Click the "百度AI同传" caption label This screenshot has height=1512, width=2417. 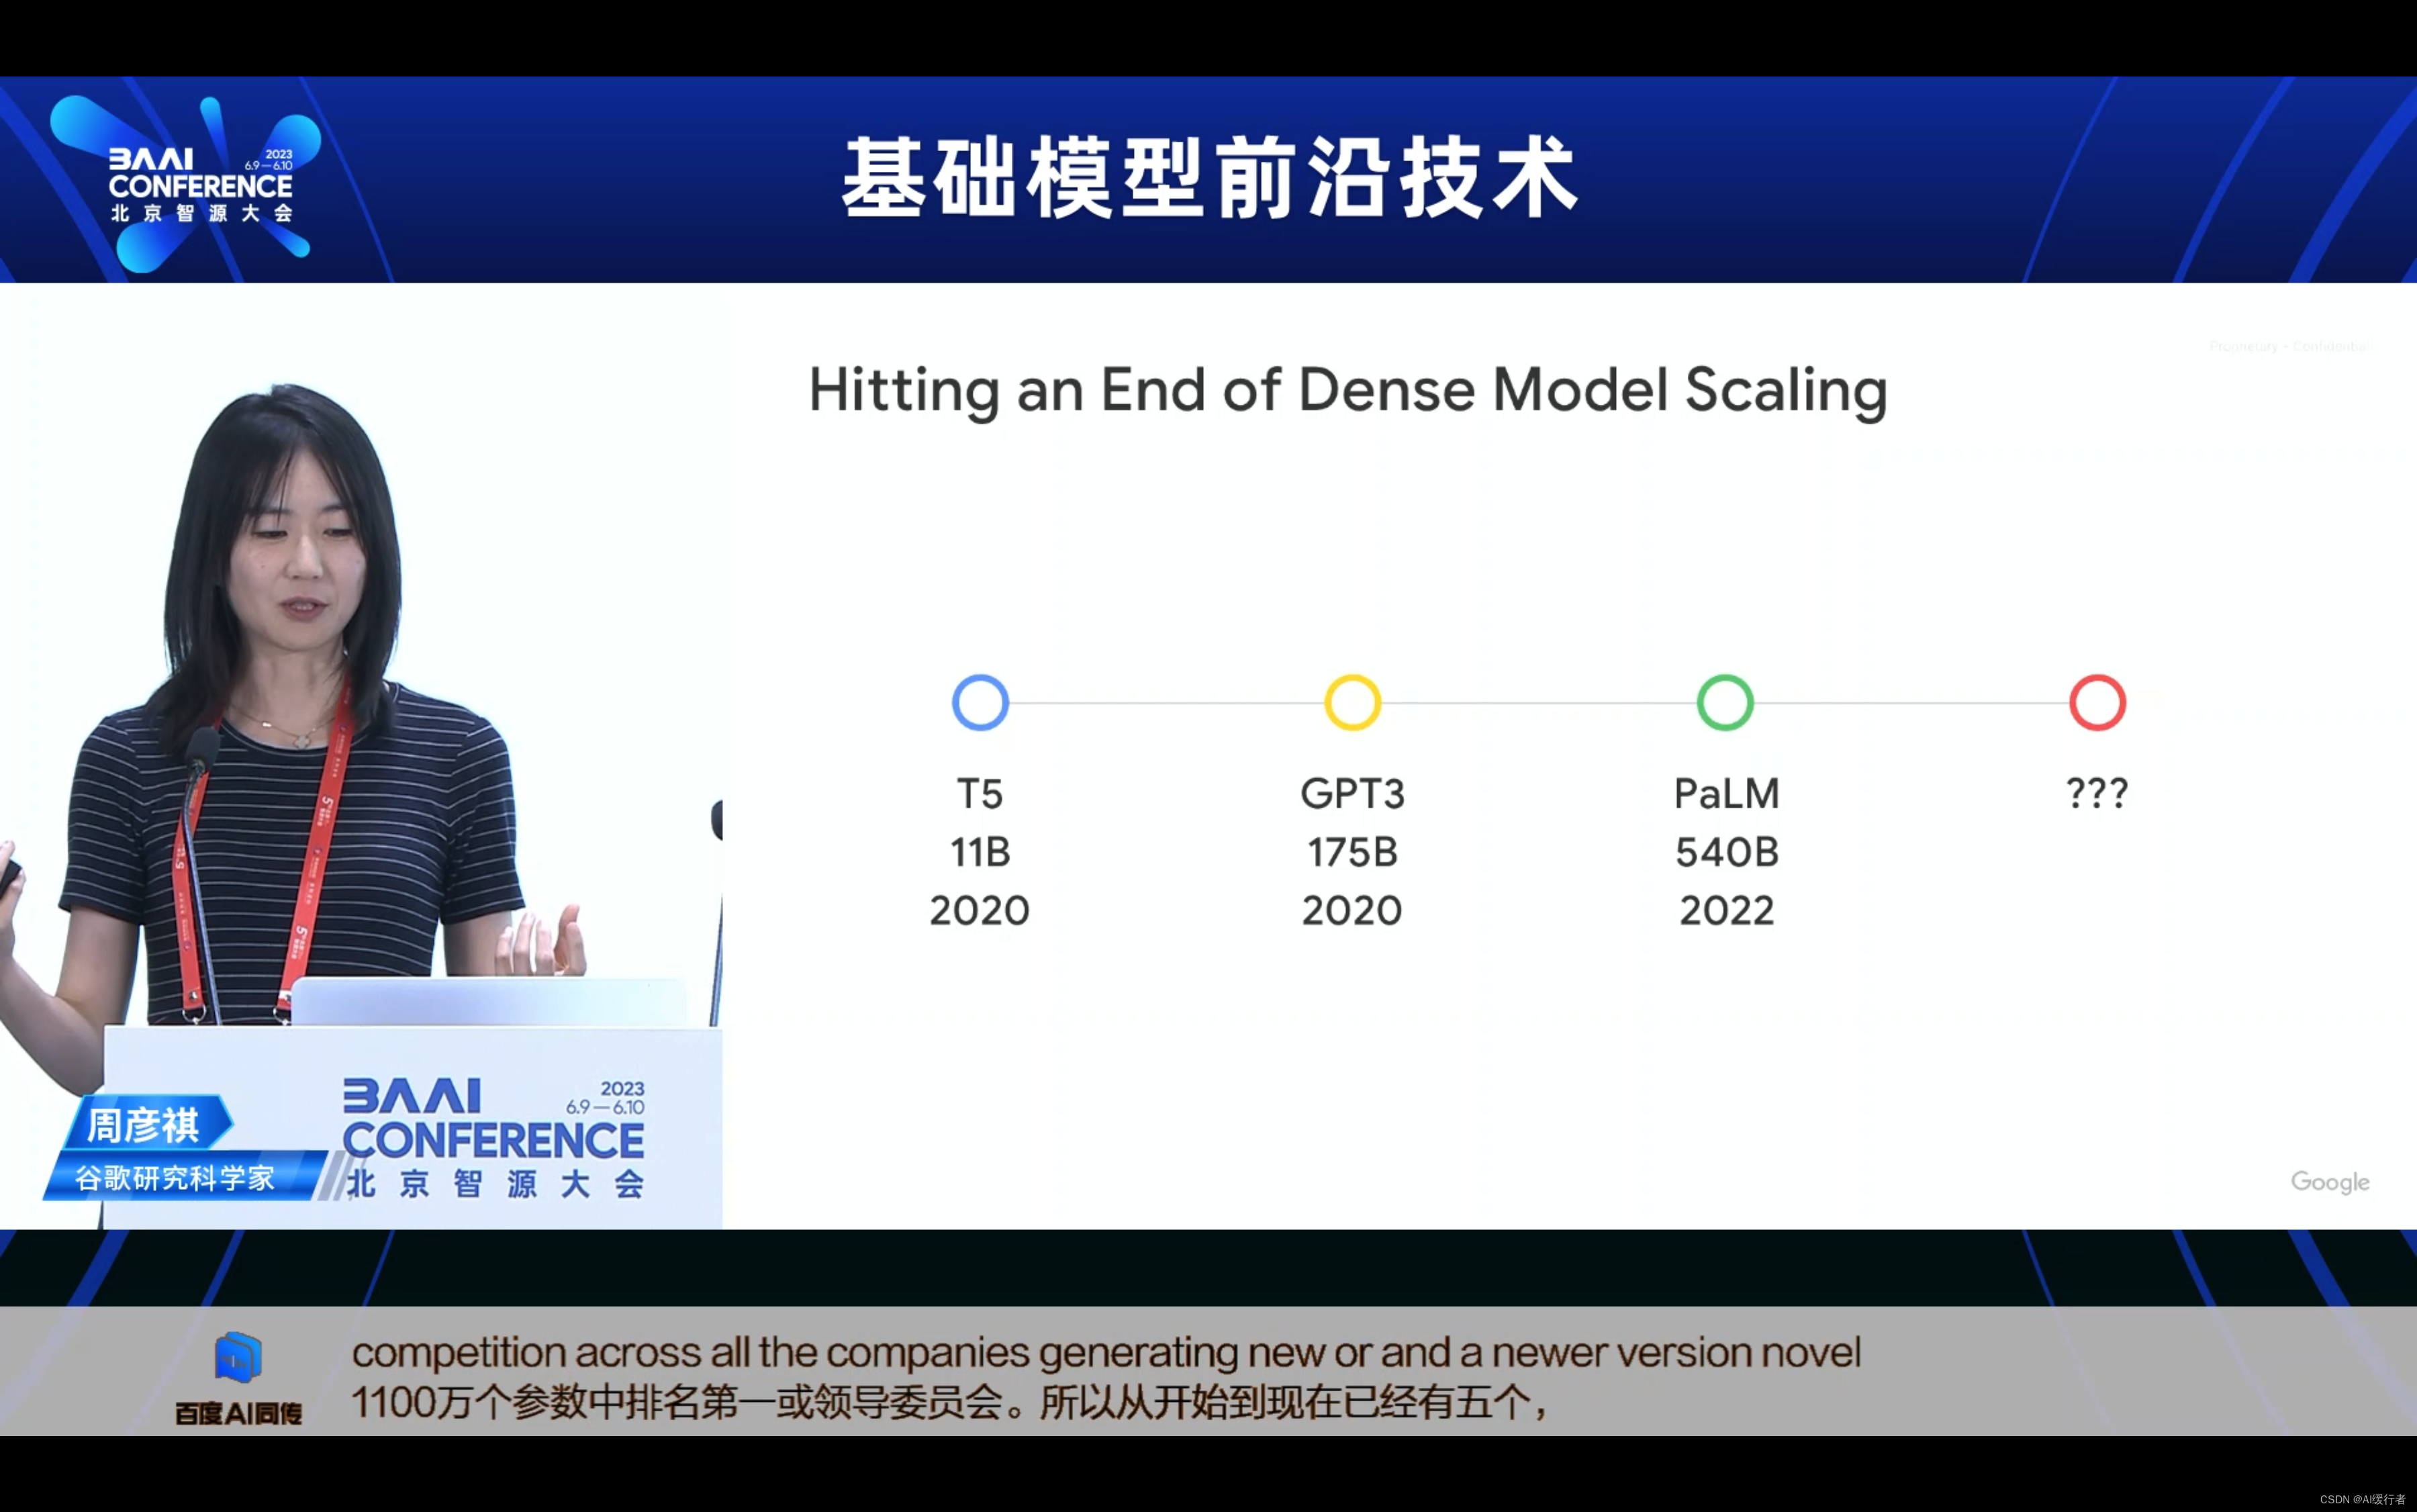tap(238, 1413)
